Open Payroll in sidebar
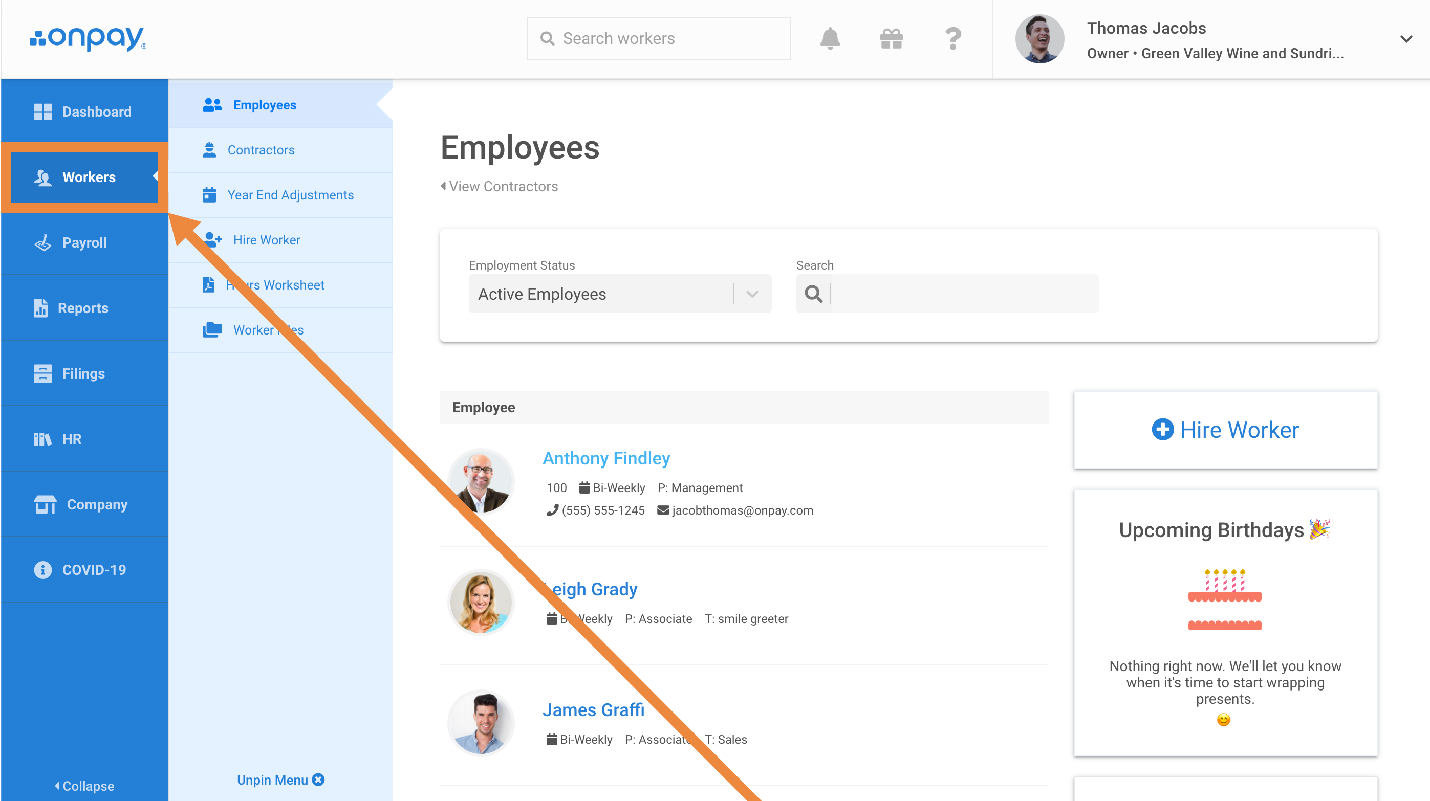This screenshot has width=1430, height=801. click(x=85, y=242)
